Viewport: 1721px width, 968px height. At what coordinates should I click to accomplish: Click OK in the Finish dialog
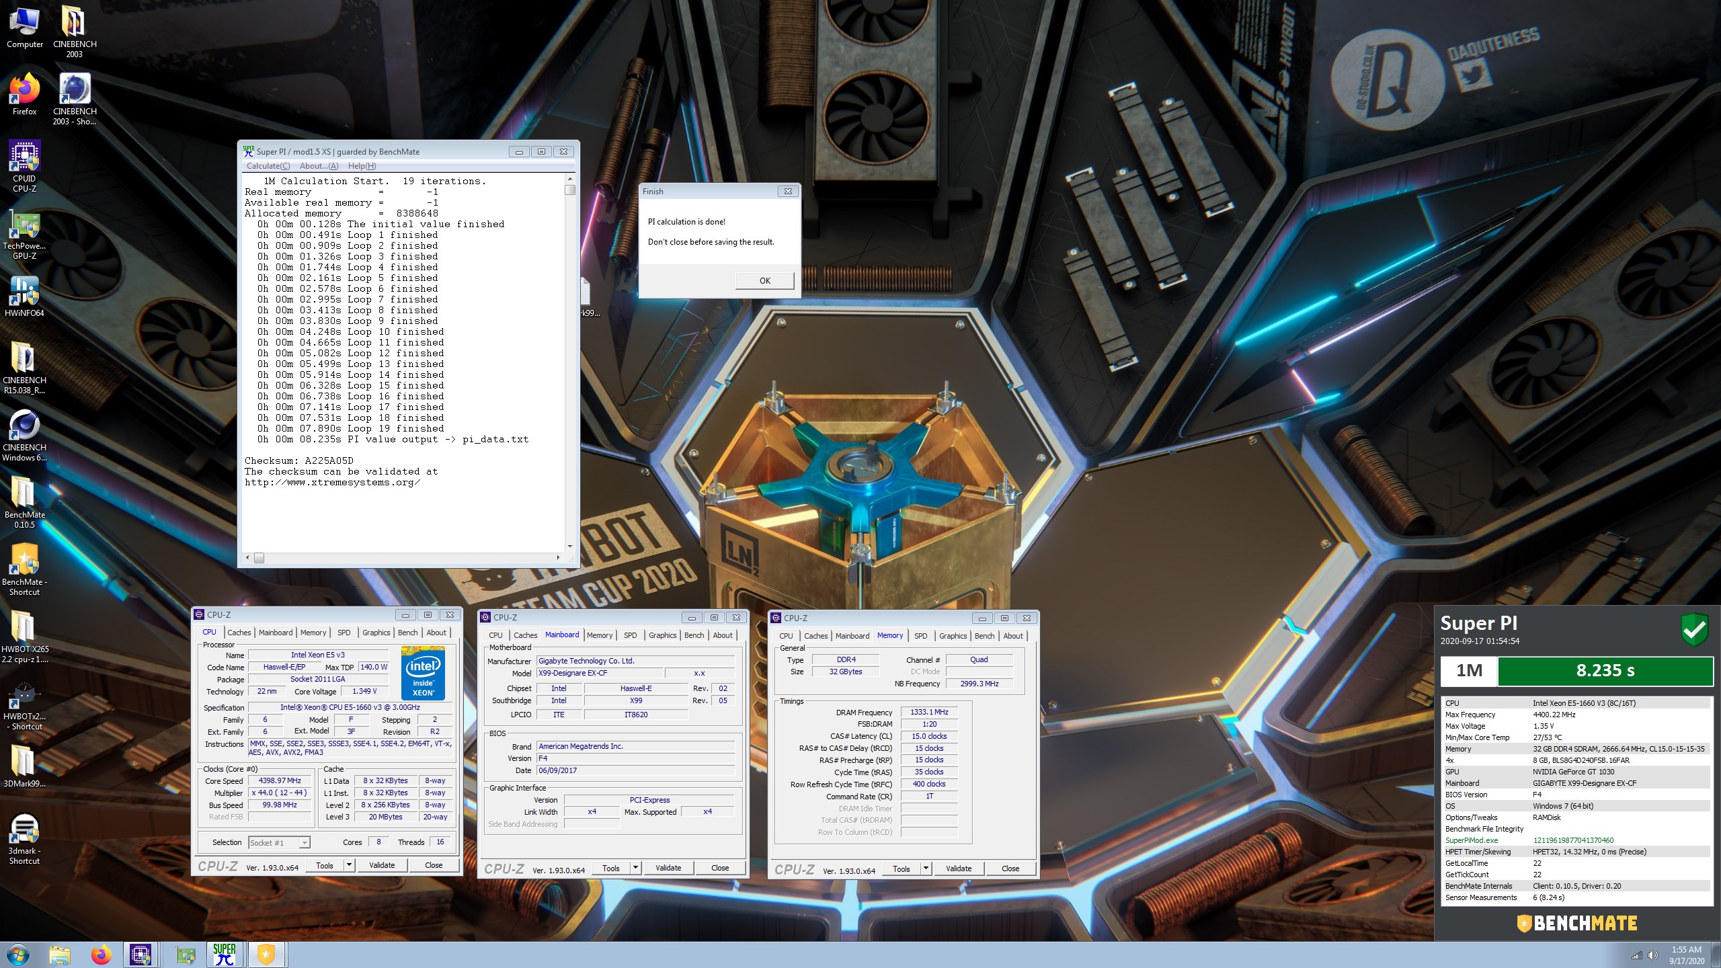[764, 280]
